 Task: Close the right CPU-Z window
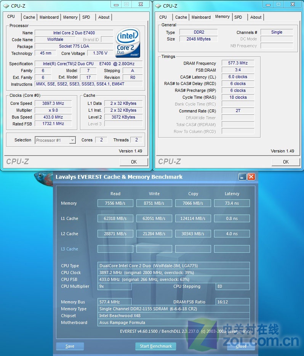point(293,5)
